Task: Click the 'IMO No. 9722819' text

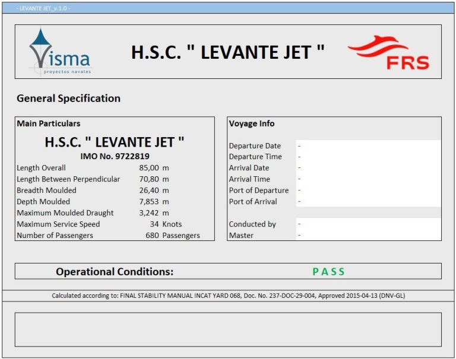Action: [x=115, y=157]
